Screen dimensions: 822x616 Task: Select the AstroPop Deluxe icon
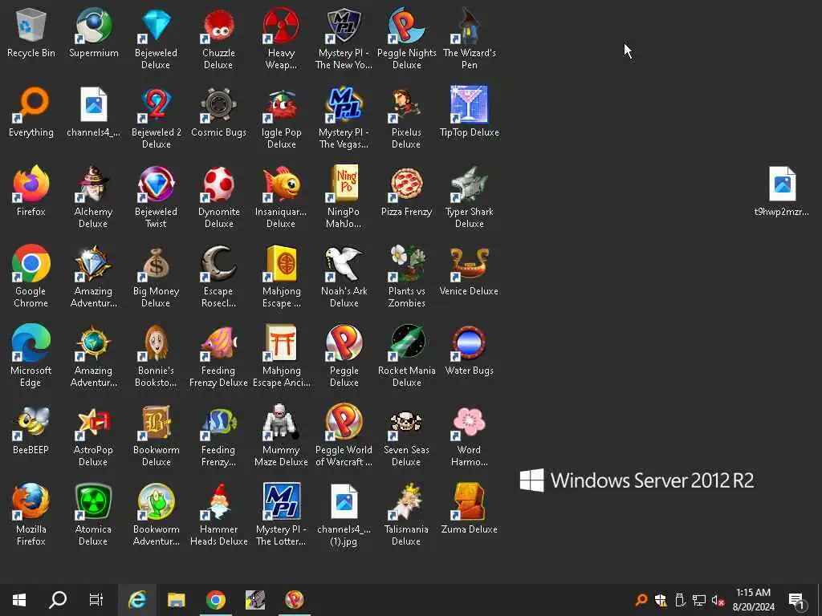click(x=93, y=436)
